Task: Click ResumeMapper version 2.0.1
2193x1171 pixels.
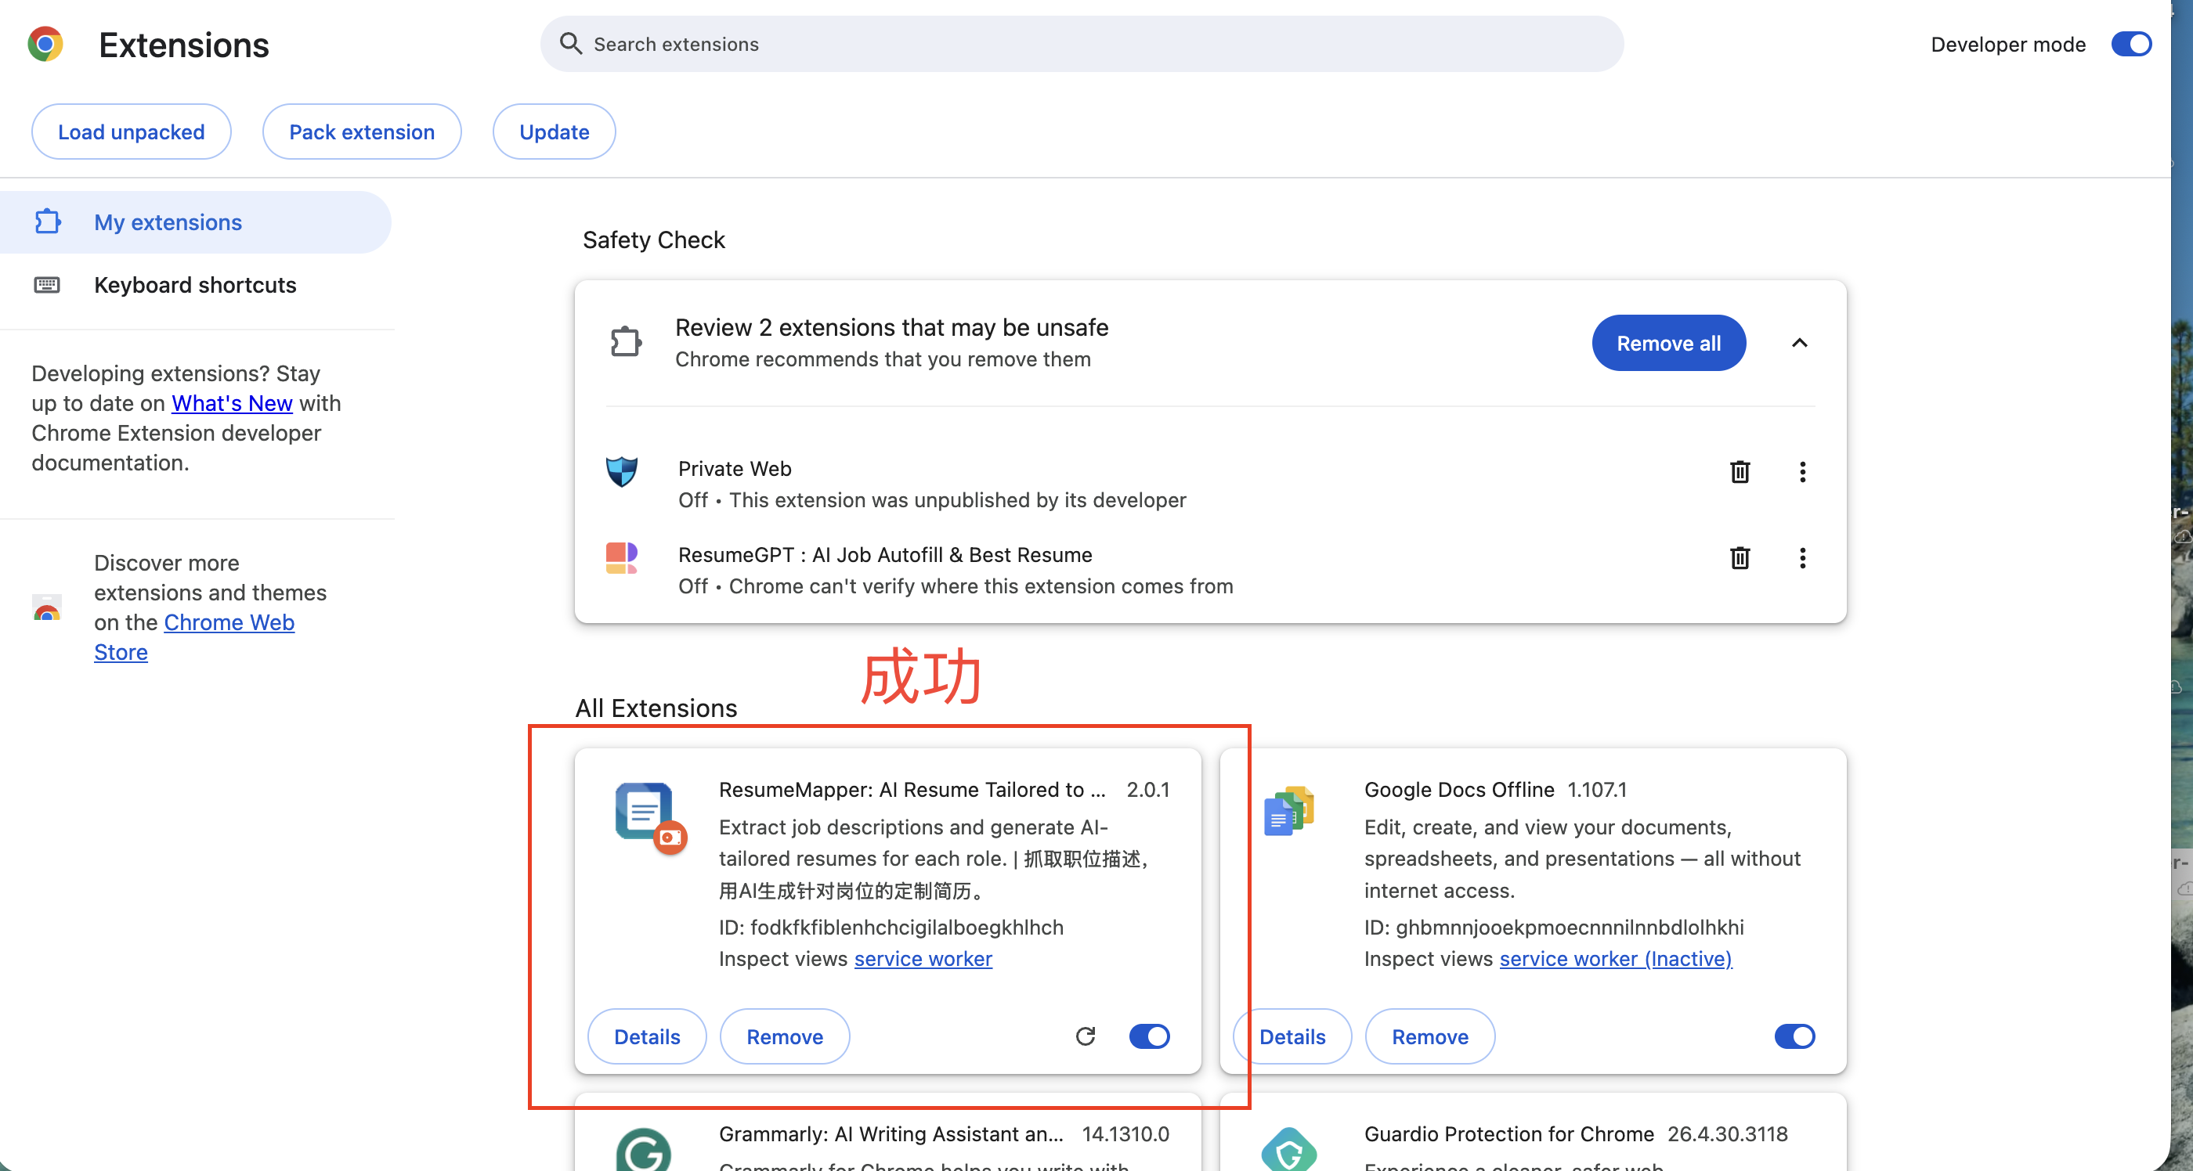Action: click(1147, 789)
